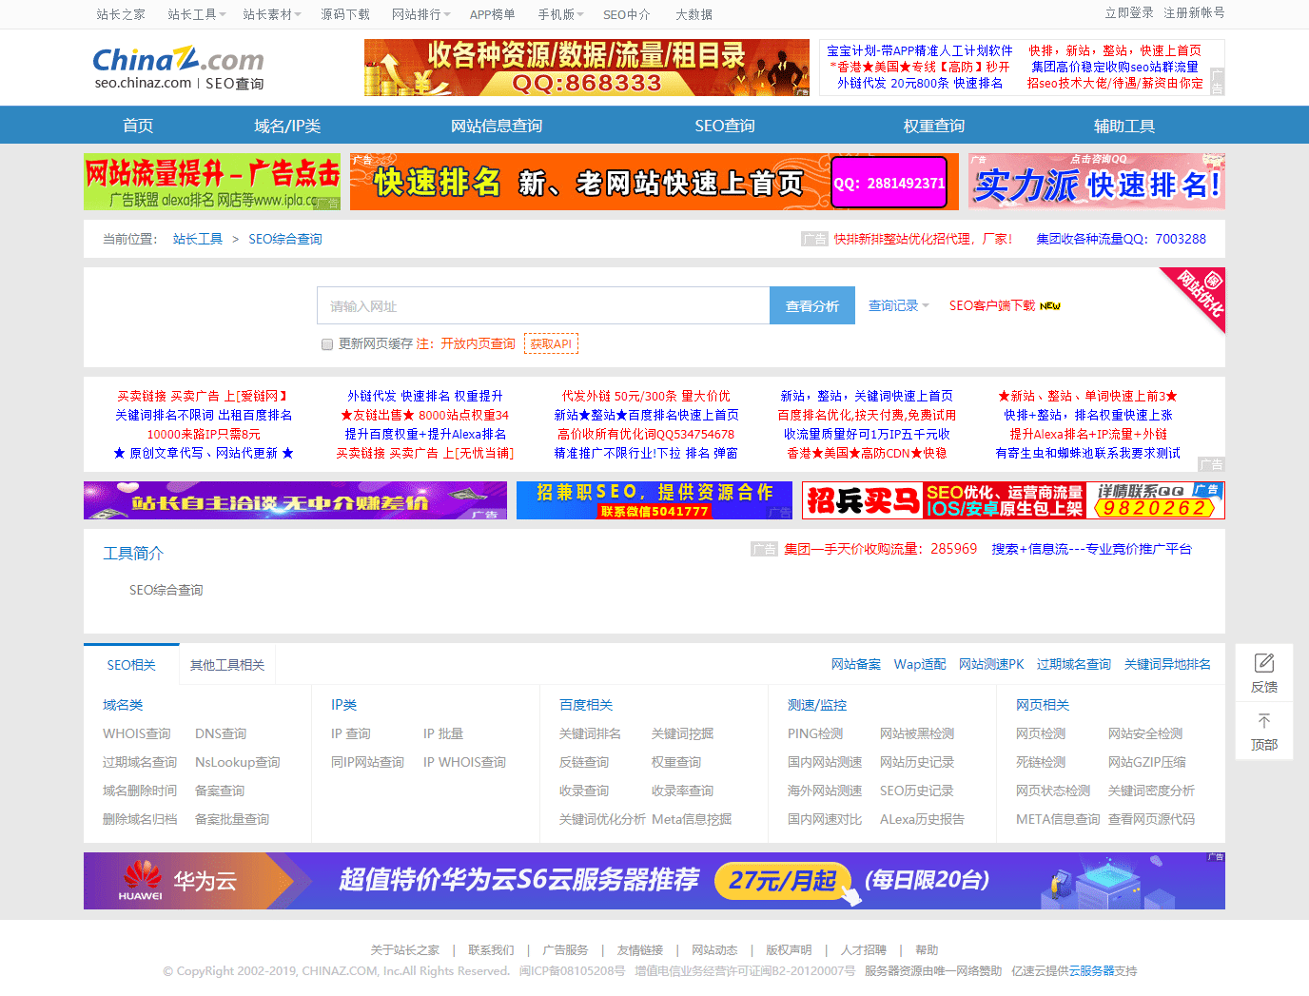1309x996 pixels.
Task: Switch to the 其他工具相关 tab
Action: 227,665
